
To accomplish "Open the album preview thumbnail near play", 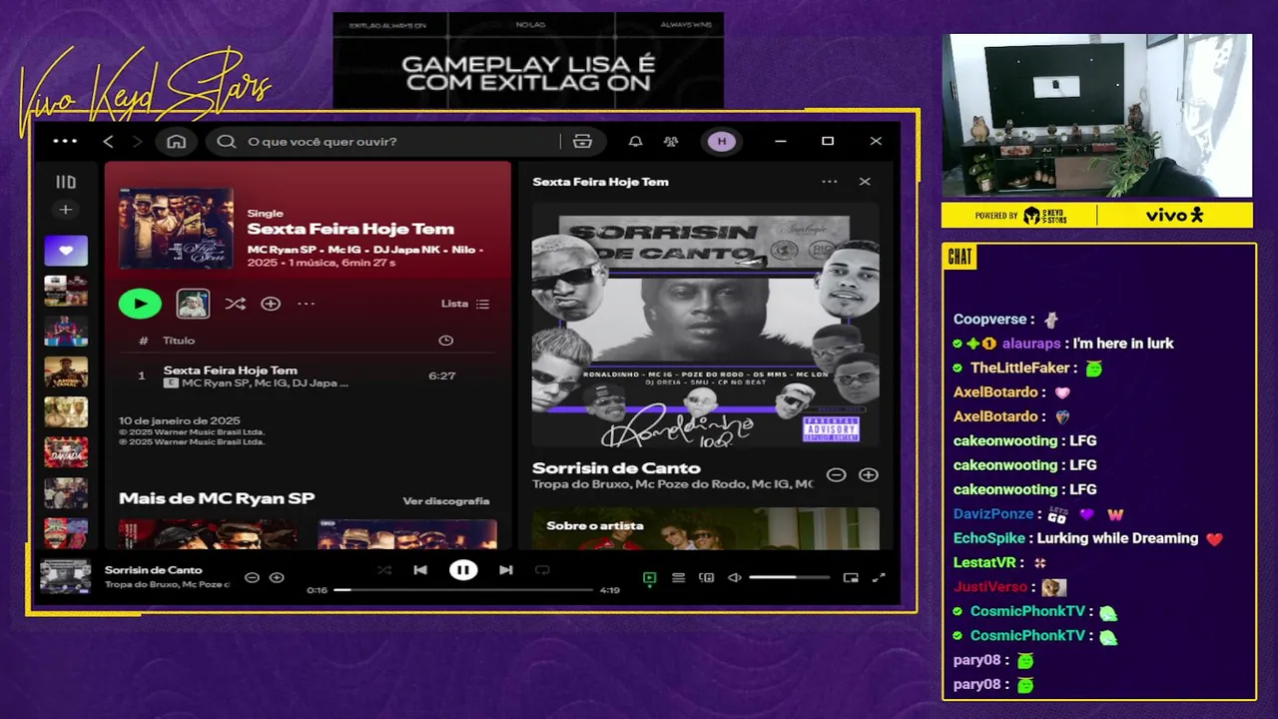I will [x=193, y=304].
